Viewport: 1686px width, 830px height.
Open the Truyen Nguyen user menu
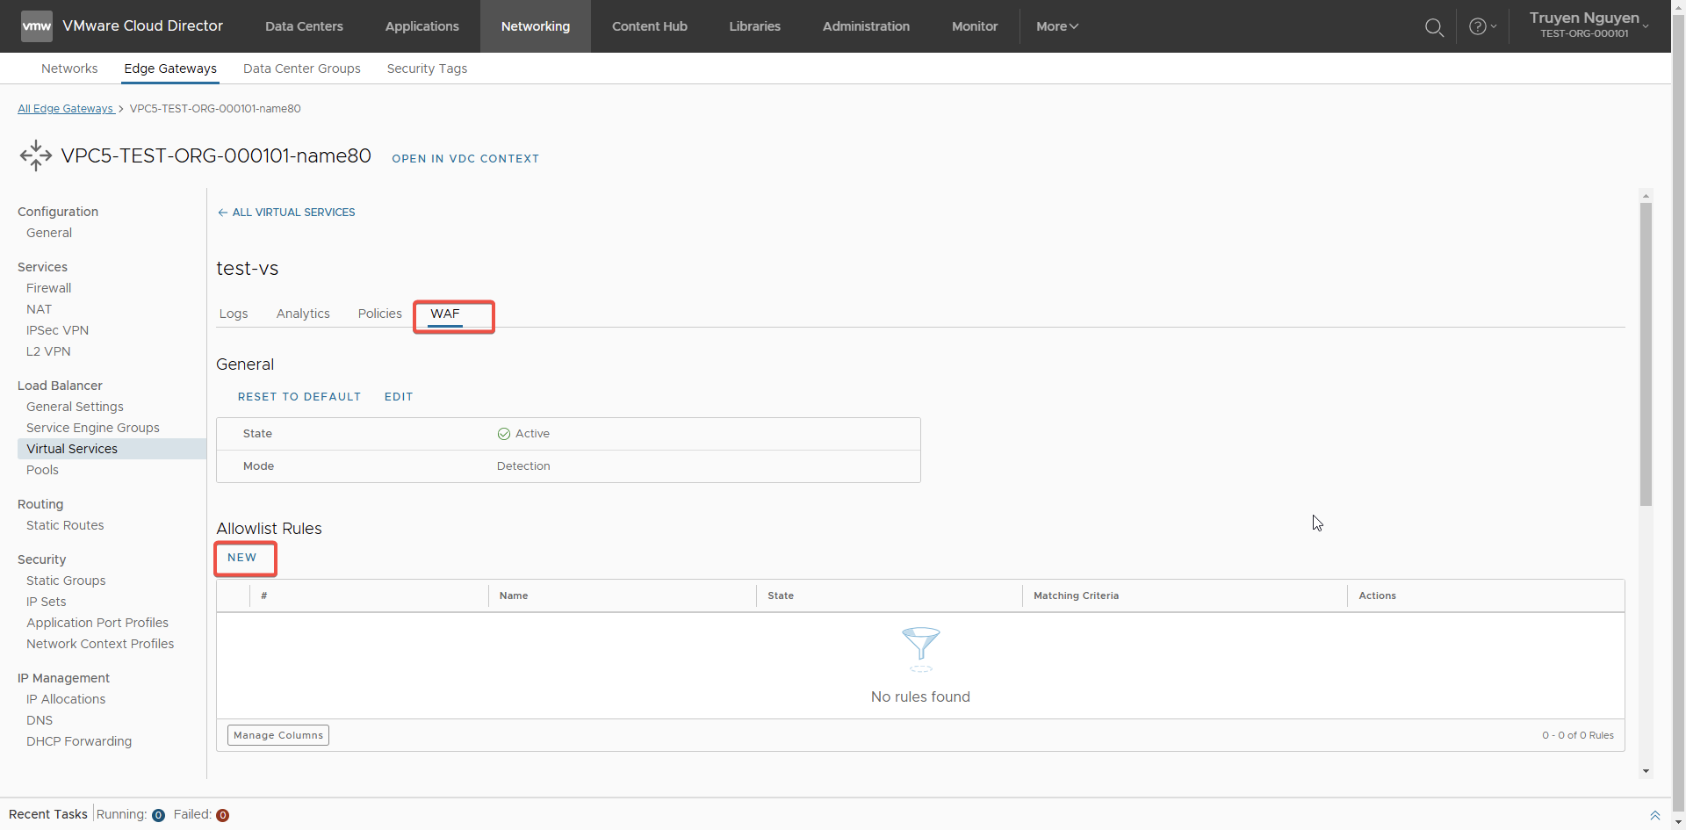pos(1589,25)
